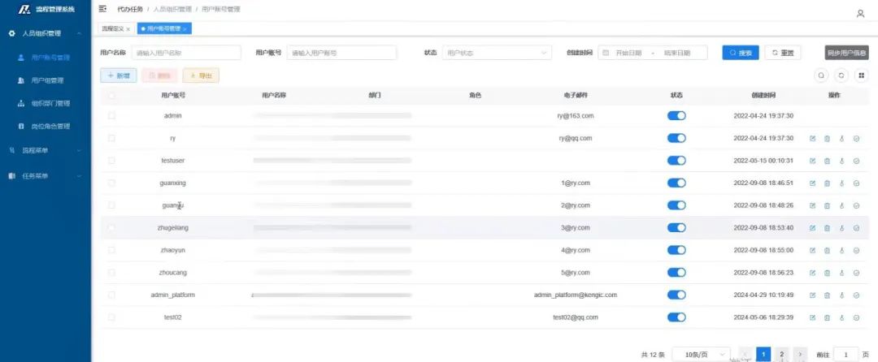Open the 用户状态 status dropdown
The width and height of the screenshot is (878, 362).
pyautogui.click(x=498, y=53)
